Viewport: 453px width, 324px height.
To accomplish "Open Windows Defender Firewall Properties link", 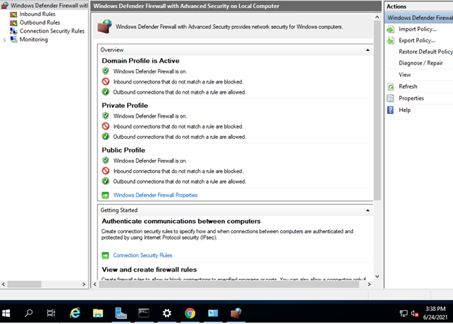I will tap(155, 195).
